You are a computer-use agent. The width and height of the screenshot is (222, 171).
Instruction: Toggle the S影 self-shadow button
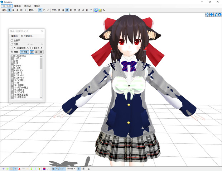tap(83, 169)
